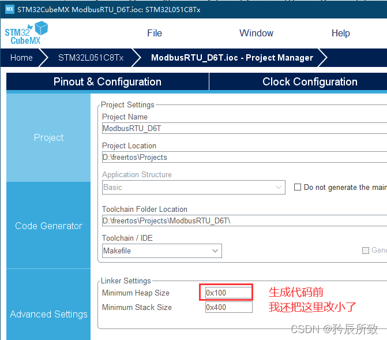Edit the Project Name field
The height and width of the screenshot is (340, 387).
click(245, 129)
